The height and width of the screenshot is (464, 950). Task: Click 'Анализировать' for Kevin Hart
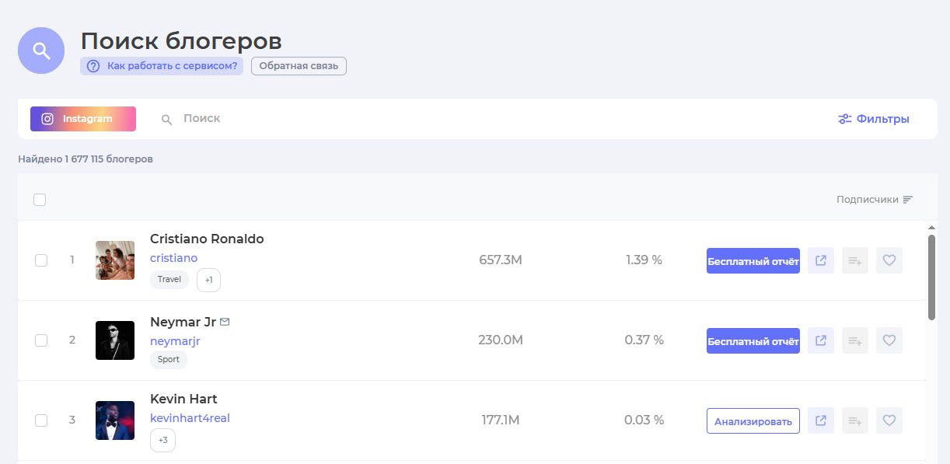753,421
